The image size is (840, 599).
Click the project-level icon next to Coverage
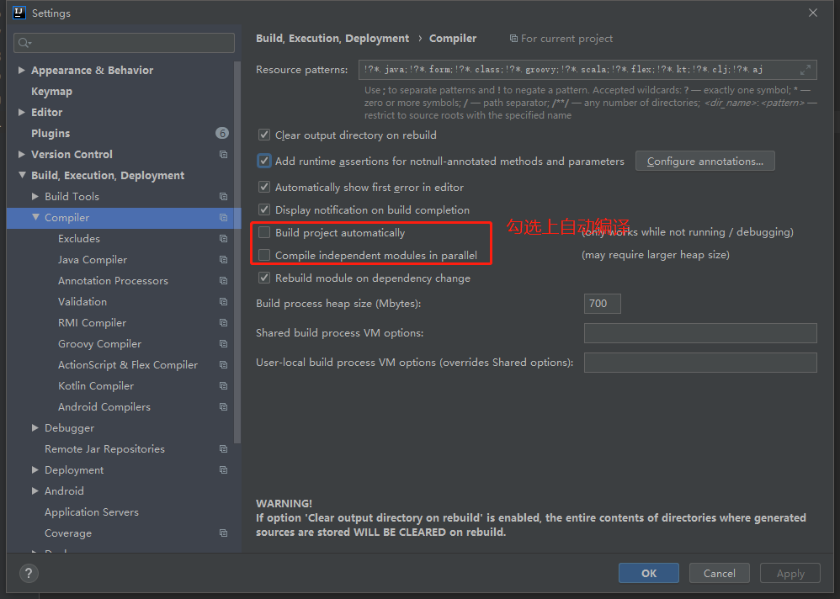coord(223,533)
